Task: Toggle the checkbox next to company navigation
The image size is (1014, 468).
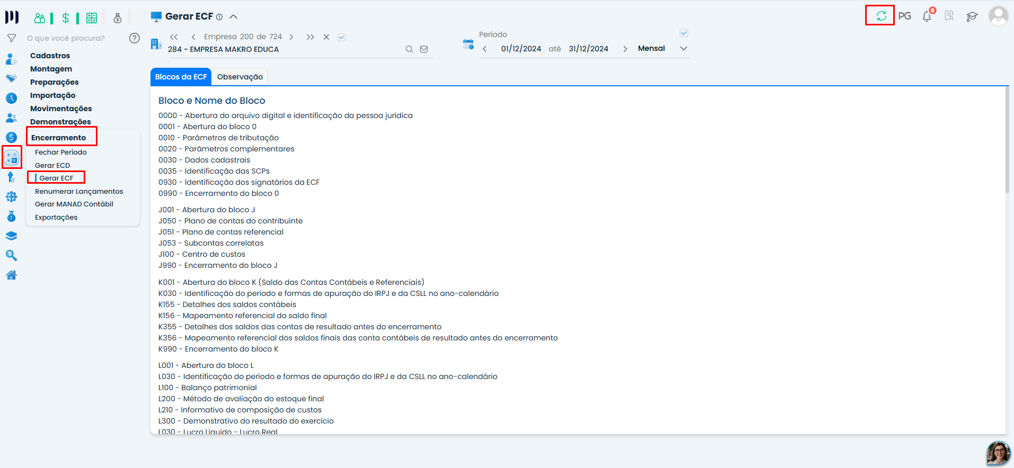Action: (x=342, y=37)
